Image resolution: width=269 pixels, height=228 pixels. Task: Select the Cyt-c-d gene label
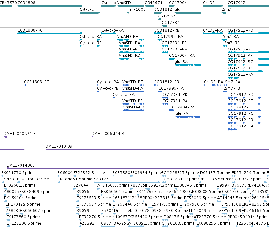point(87,9)
